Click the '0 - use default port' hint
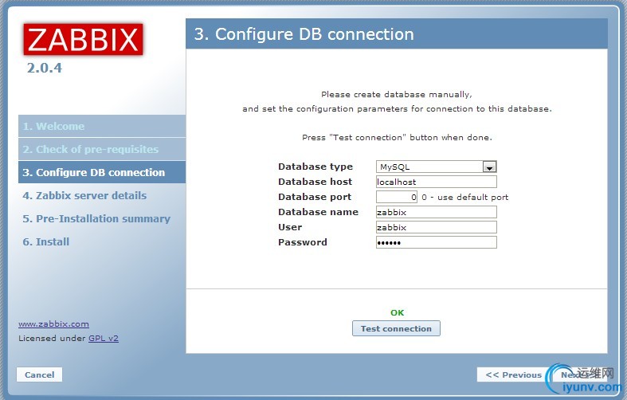Viewport: 627px width, 400px height. point(465,197)
